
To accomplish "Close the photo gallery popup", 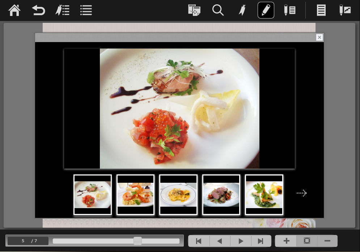I will [319, 37].
